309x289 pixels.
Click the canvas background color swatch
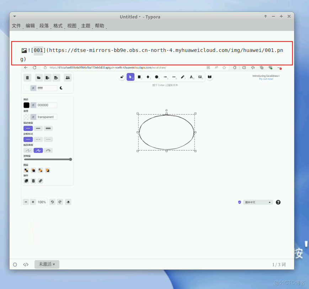coord(26,88)
